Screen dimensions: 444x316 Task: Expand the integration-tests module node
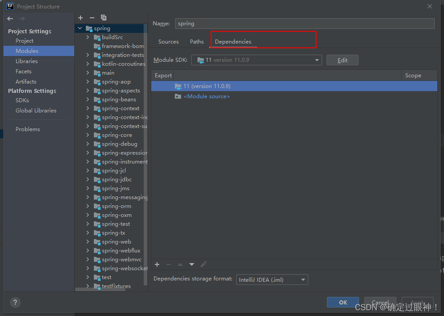coord(88,55)
